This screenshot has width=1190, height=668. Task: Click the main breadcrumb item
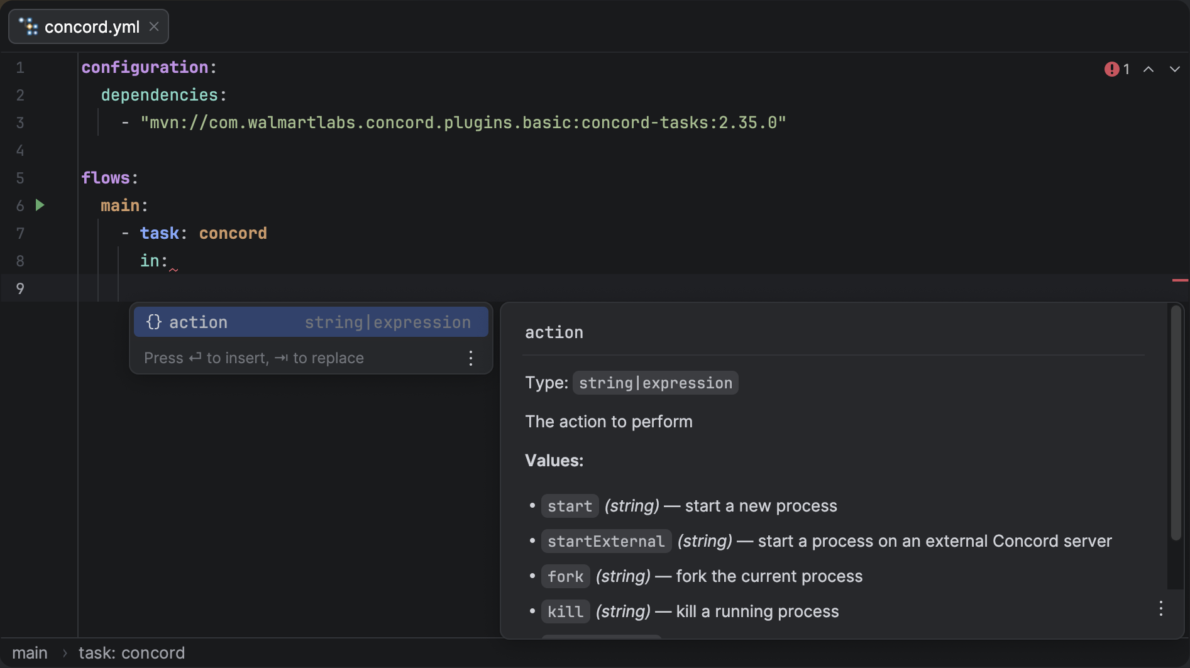click(30, 653)
